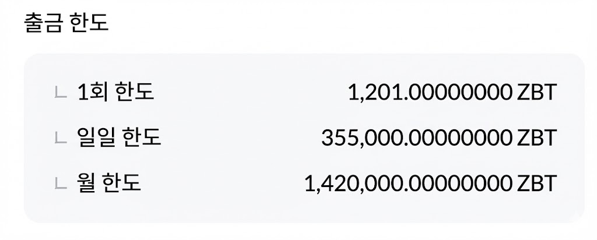The height and width of the screenshot is (240, 597).
Task: Click the ZBT unit on the 월 한도 row
Action: [x=537, y=184]
